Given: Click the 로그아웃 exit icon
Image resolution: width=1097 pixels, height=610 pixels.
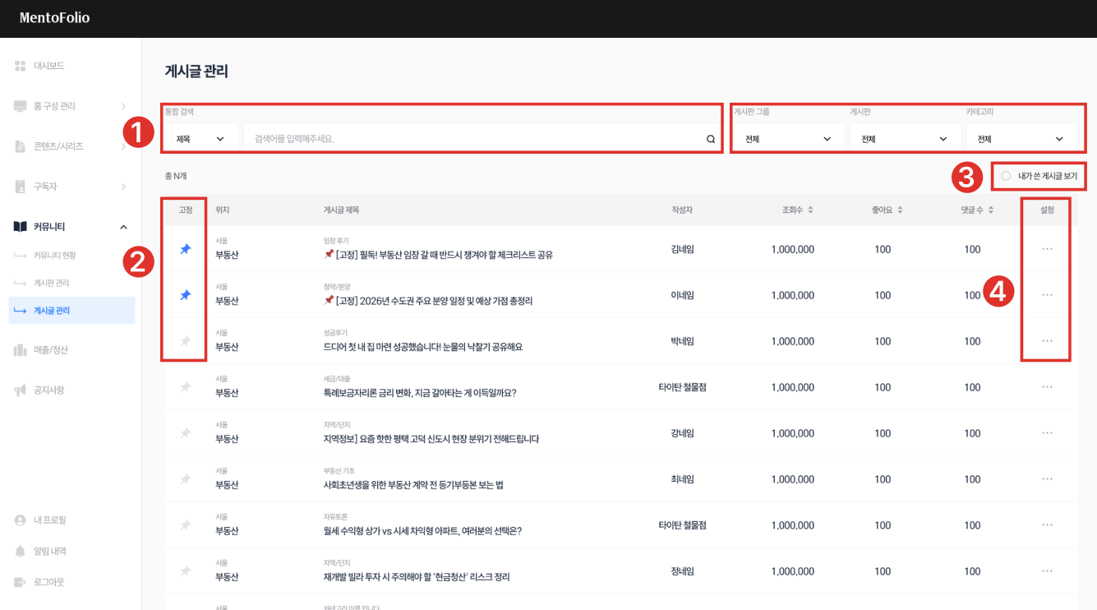Looking at the screenshot, I should [x=21, y=582].
